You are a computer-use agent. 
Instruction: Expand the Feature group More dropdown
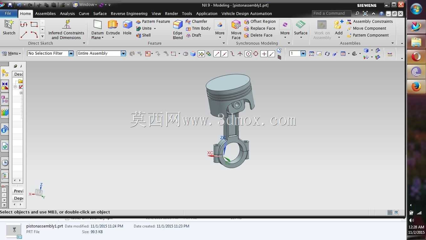click(220, 30)
